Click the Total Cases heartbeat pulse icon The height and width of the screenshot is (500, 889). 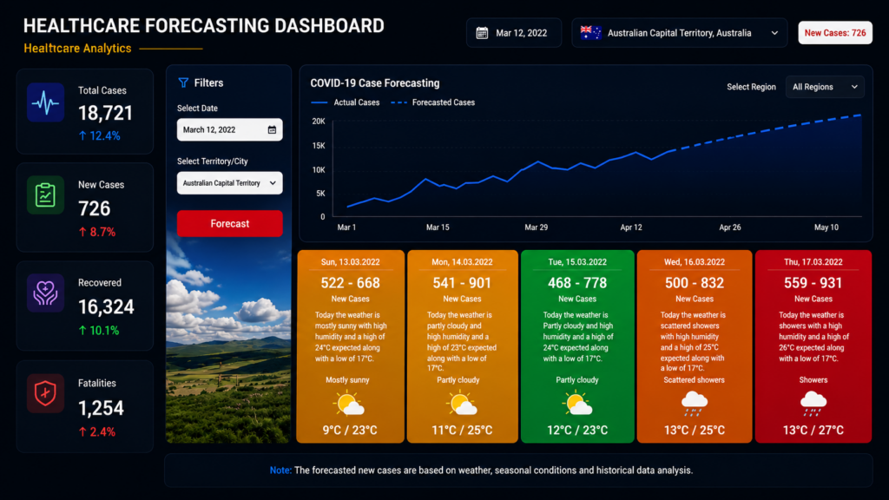pos(45,102)
